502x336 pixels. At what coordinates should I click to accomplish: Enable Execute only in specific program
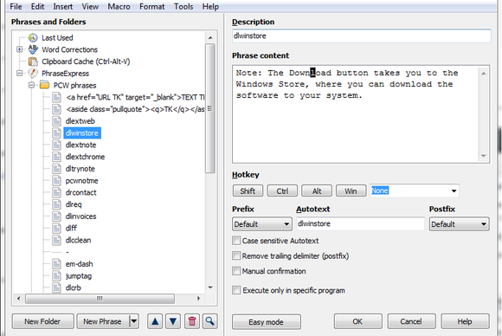point(236,290)
